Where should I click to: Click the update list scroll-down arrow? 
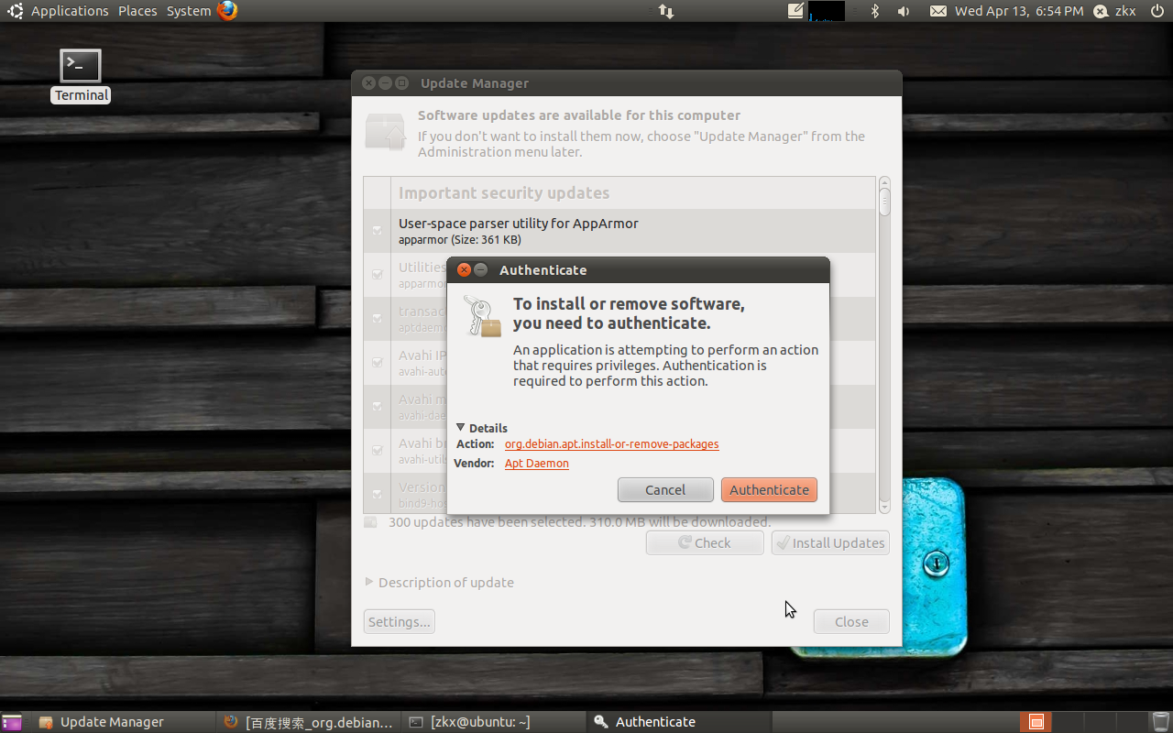pos(884,507)
